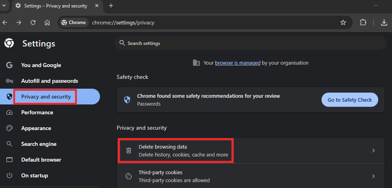This screenshot has height=188, width=392.
Task: Open the tab search dropdown arrow
Action: coord(4,6)
